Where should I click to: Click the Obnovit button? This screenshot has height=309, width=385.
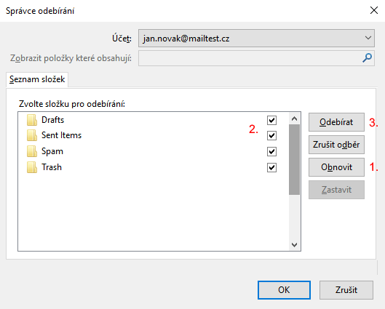336,167
